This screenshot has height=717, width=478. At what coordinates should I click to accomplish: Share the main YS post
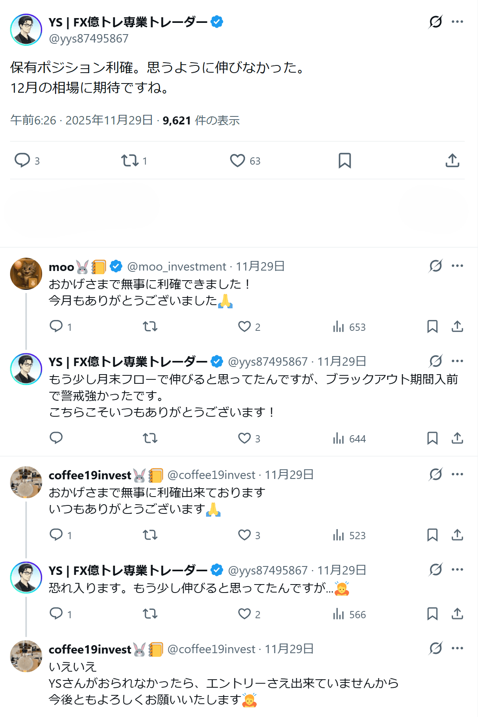(452, 161)
